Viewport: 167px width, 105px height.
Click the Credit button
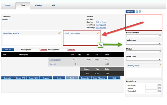coord(59,78)
